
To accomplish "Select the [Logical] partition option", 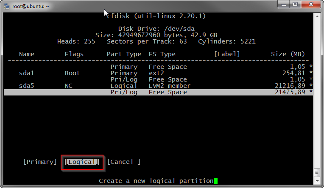I will (82, 162).
